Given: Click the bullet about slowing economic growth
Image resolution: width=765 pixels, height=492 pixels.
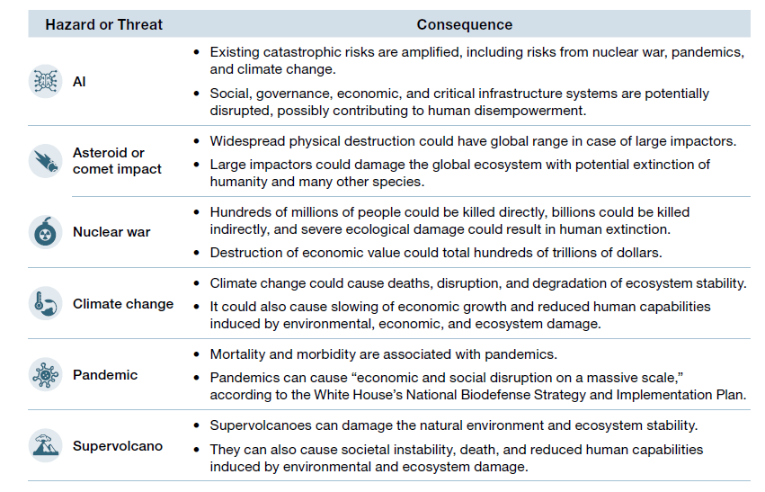Looking at the screenshot, I should pos(460,315).
